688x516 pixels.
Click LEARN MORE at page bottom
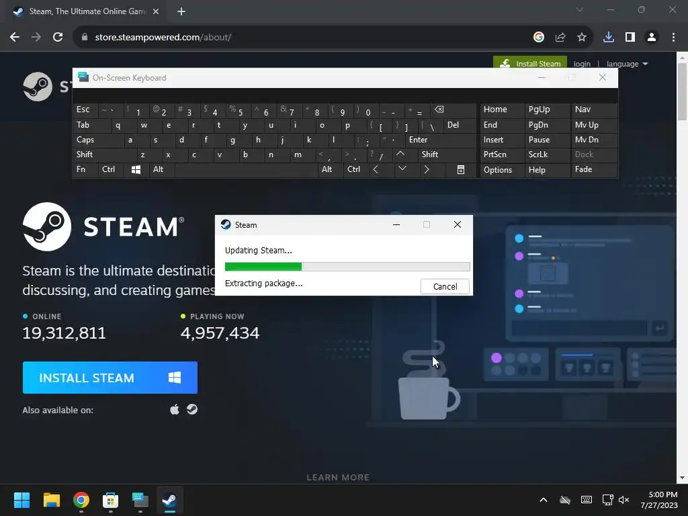[x=338, y=477]
